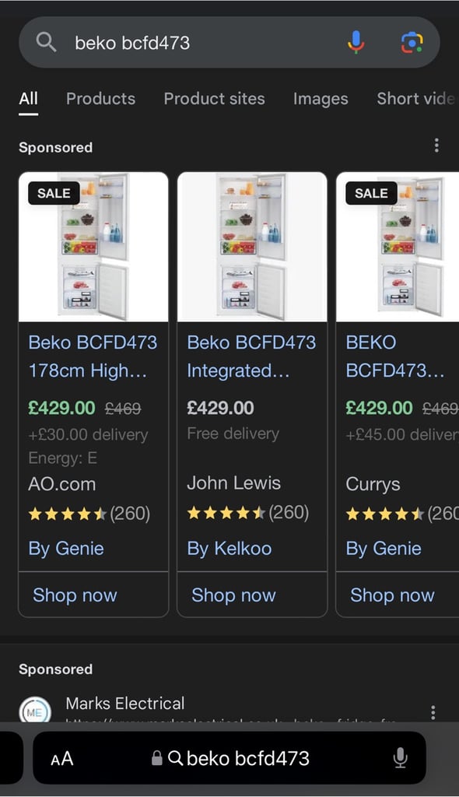Image resolution: width=459 pixels, height=797 pixels.
Task: Open the Marks Electrical result options menu
Action: coord(433,712)
